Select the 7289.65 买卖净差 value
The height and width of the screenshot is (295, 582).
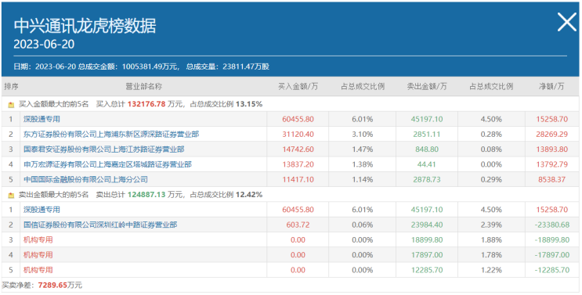[53, 286]
